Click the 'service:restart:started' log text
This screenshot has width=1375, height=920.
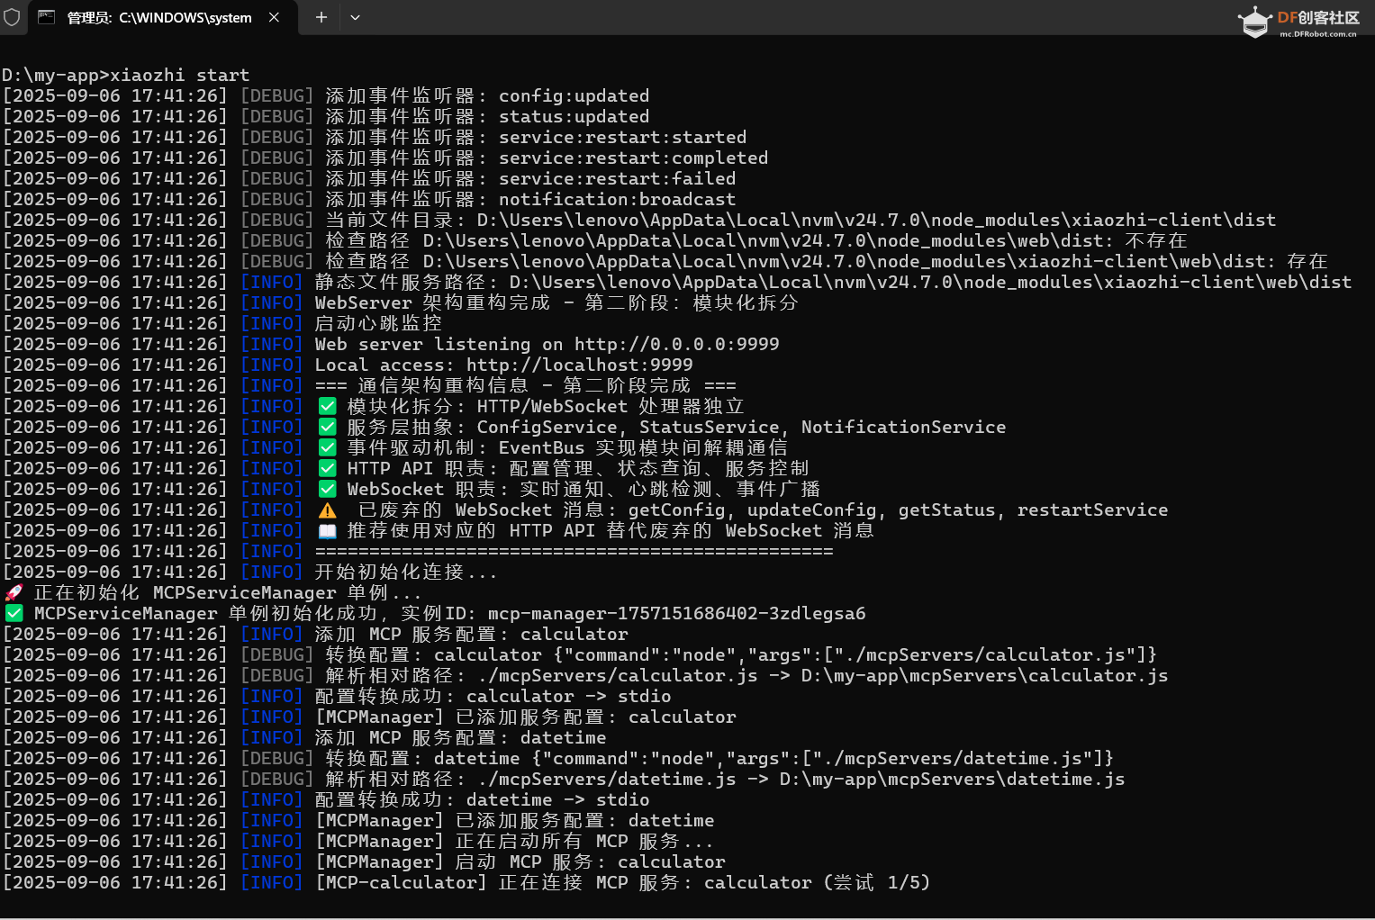pyautogui.click(x=622, y=137)
